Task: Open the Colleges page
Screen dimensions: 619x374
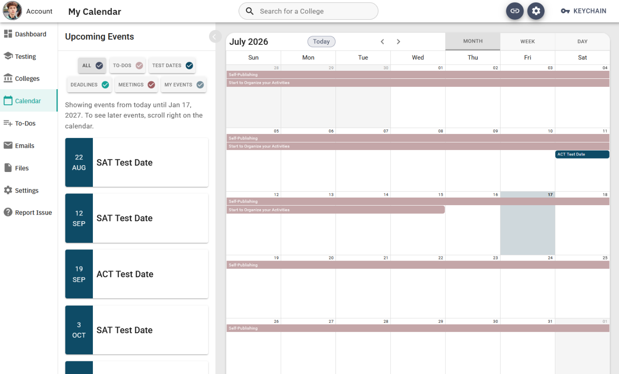Action: (29, 78)
